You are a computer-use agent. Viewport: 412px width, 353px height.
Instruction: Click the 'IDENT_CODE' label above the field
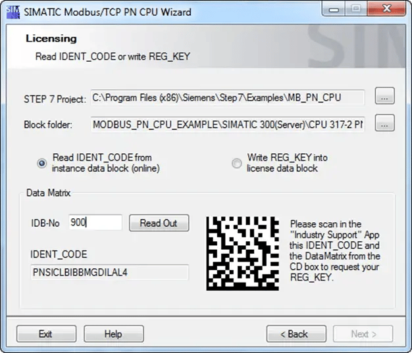pyautogui.click(x=59, y=254)
